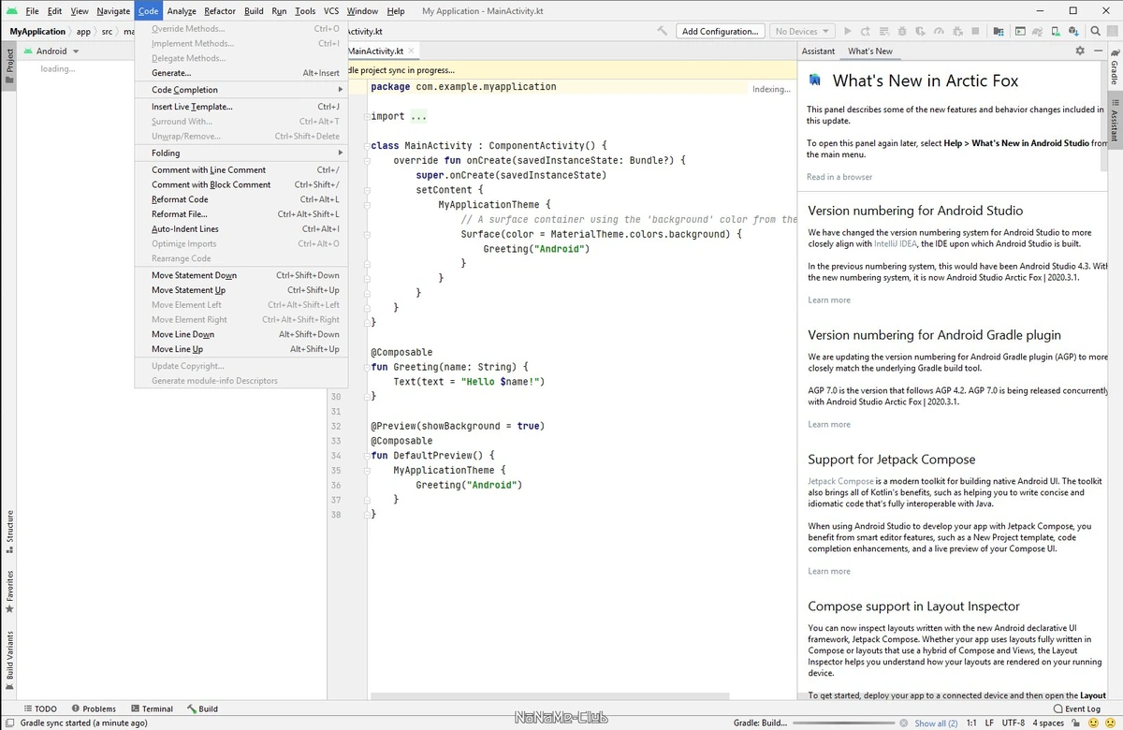The height and width of the screenshot is (730, 1123).
Task: Open the SDK Manager toolbar icon
Action: (x=1073, y=31)
